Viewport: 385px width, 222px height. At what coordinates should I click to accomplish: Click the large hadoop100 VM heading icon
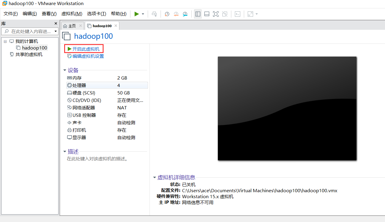pyautogui.click(x=66, y=36)
